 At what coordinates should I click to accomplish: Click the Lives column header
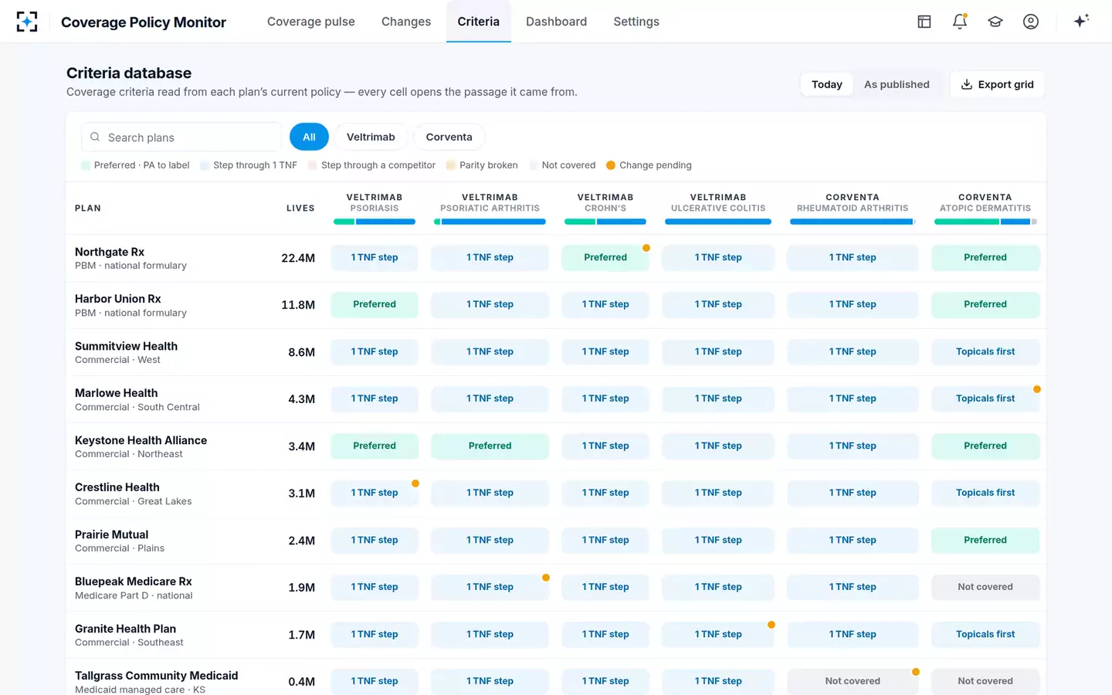(300, 208)
